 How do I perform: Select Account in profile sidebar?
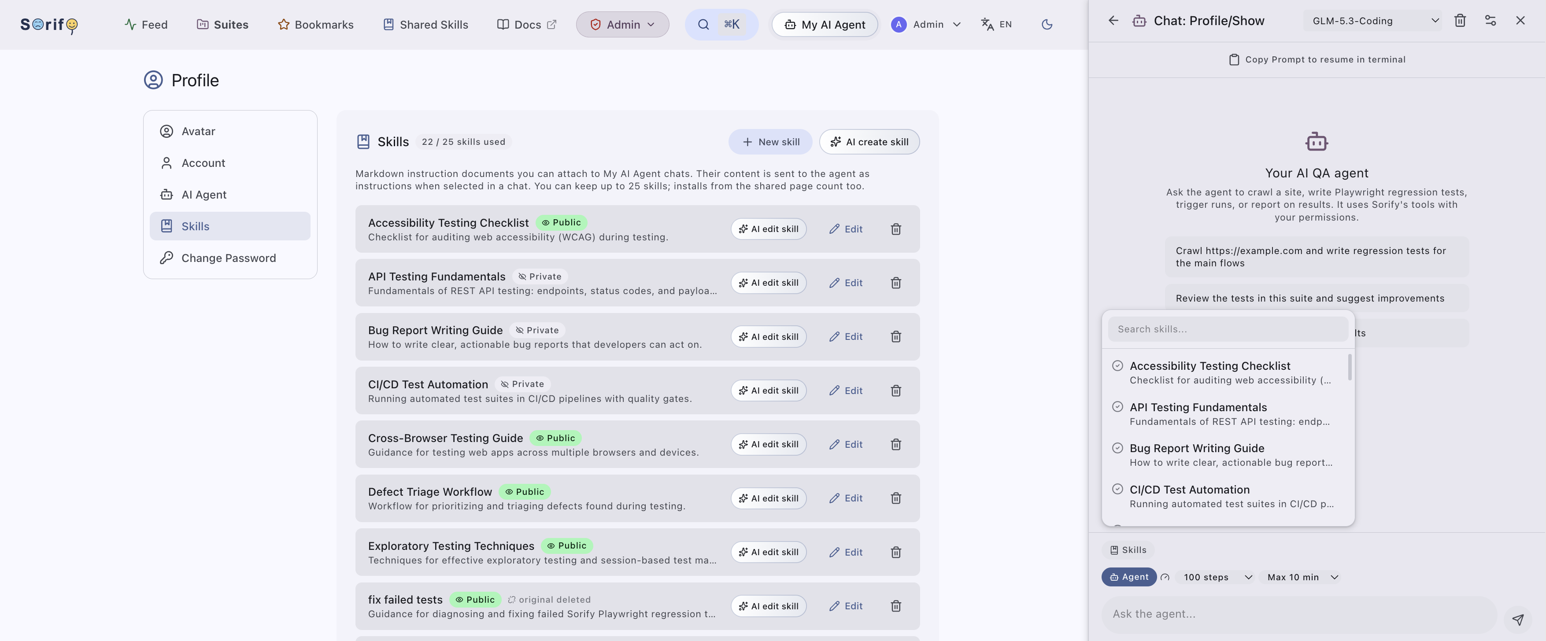click(230, 163)
